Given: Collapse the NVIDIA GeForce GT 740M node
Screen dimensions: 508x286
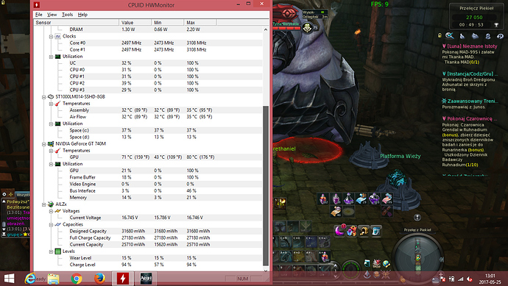Looking at the screenshot, I should point(43,144).
